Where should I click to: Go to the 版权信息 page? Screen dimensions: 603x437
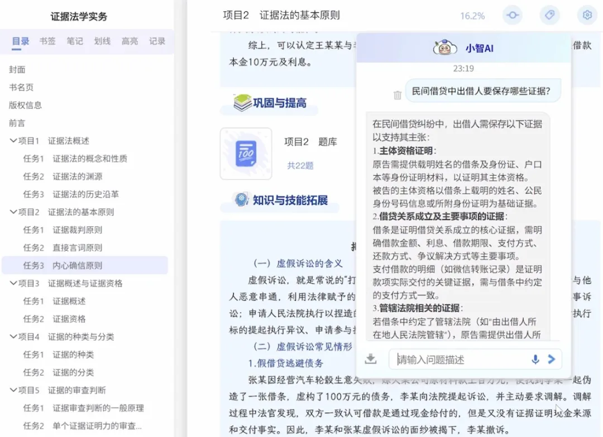click(25, 105)
